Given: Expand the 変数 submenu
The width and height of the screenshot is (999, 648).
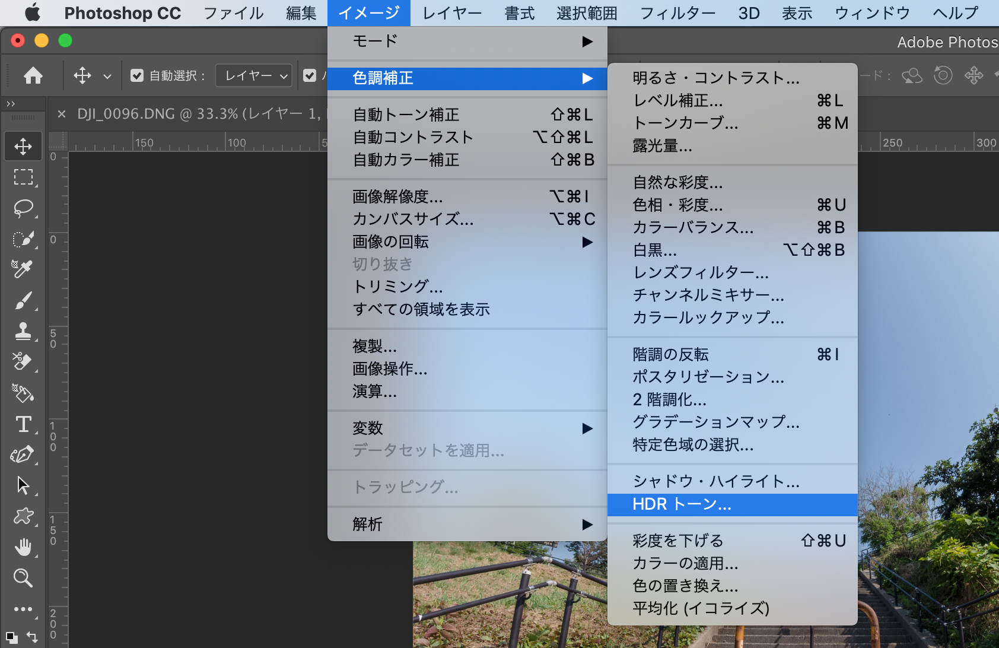Looking at the screenshot, I should click(x=467, y=428).
